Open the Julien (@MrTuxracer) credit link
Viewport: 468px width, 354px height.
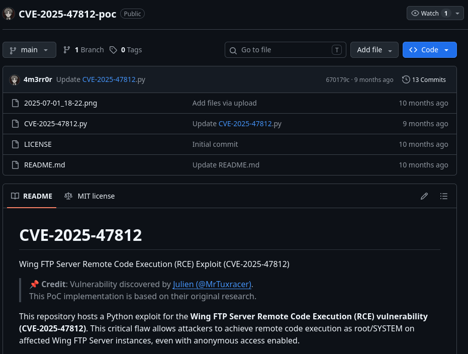click(212, 284)
